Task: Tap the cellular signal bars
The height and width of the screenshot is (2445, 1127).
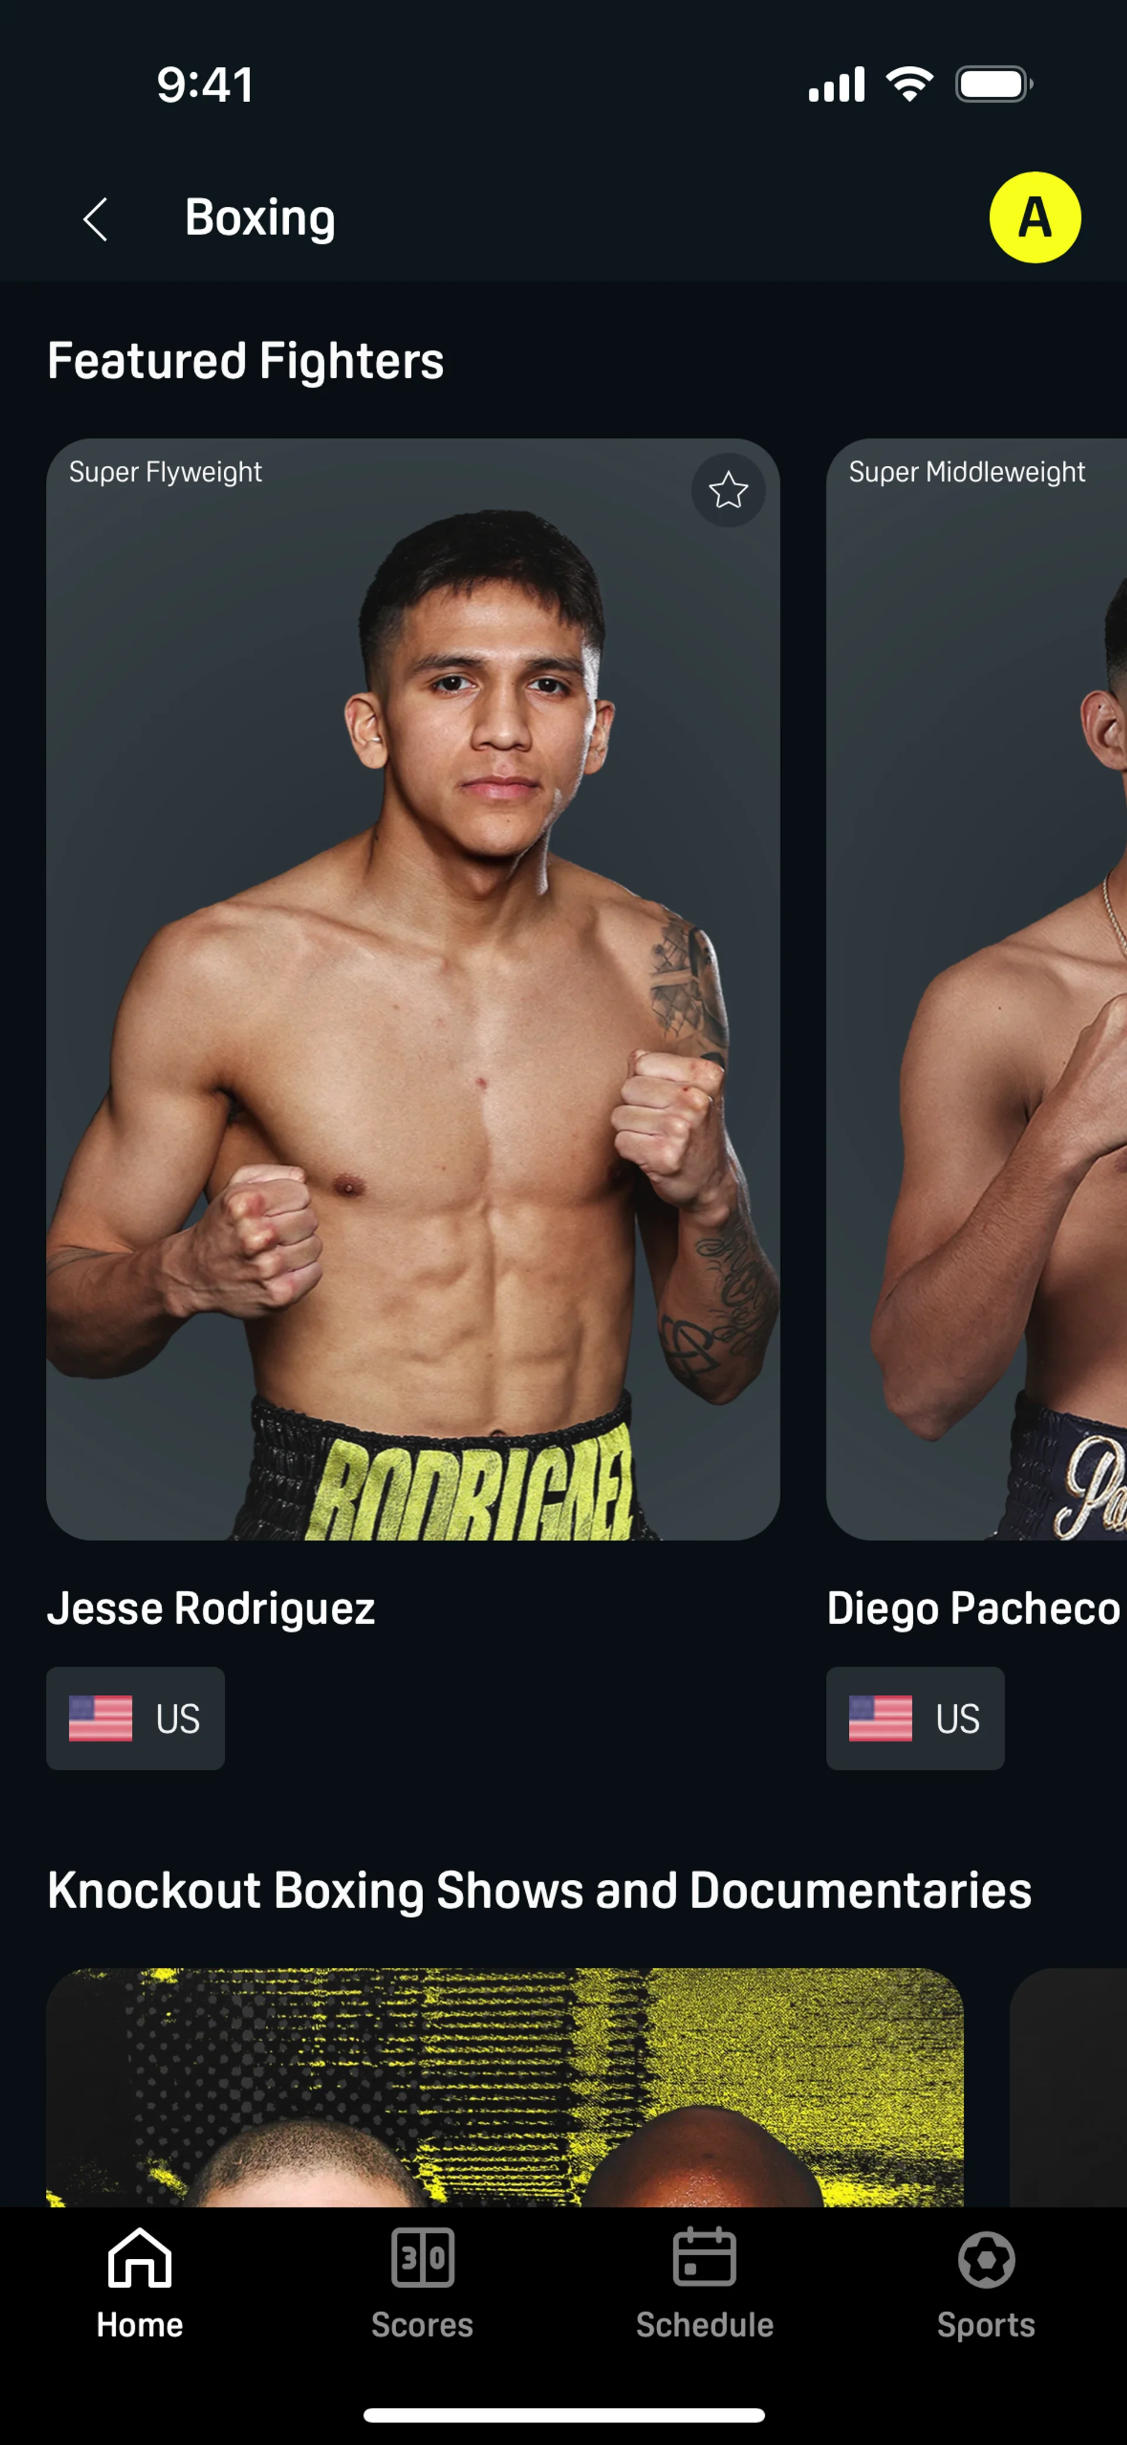Action: point(836,85)
